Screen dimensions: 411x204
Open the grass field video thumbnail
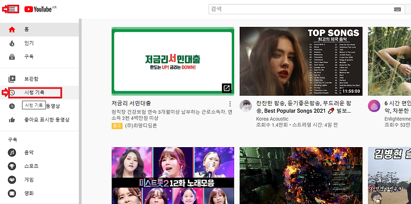coord(390,61)
